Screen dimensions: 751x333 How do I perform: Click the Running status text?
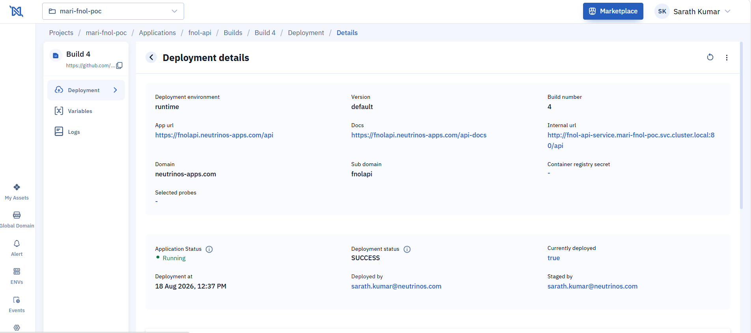[174, 258]
